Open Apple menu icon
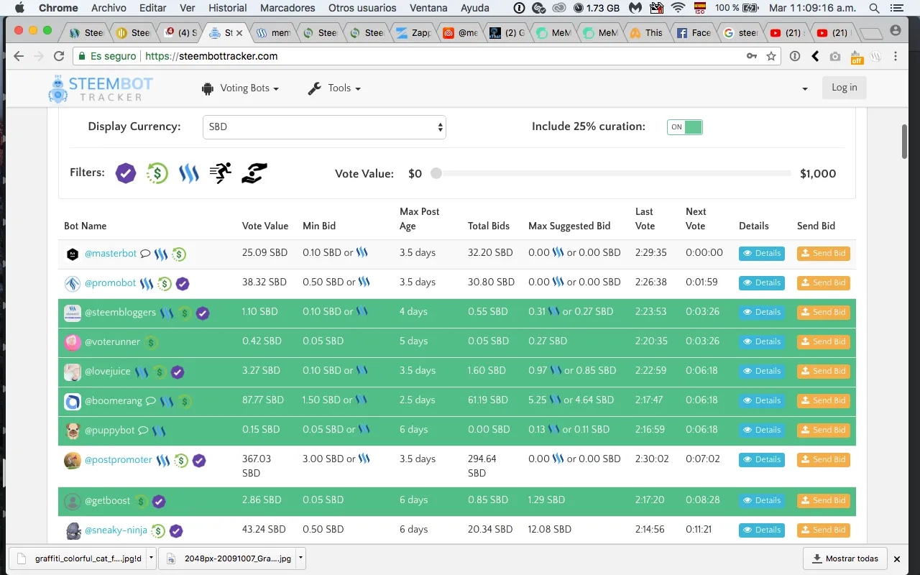The height and width of the screenshot is (575, 920). [x=19, y=8]
